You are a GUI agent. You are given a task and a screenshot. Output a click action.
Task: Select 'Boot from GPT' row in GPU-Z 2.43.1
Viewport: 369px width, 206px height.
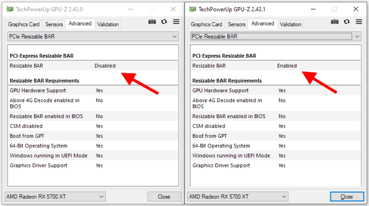click(x=276, y=136)
